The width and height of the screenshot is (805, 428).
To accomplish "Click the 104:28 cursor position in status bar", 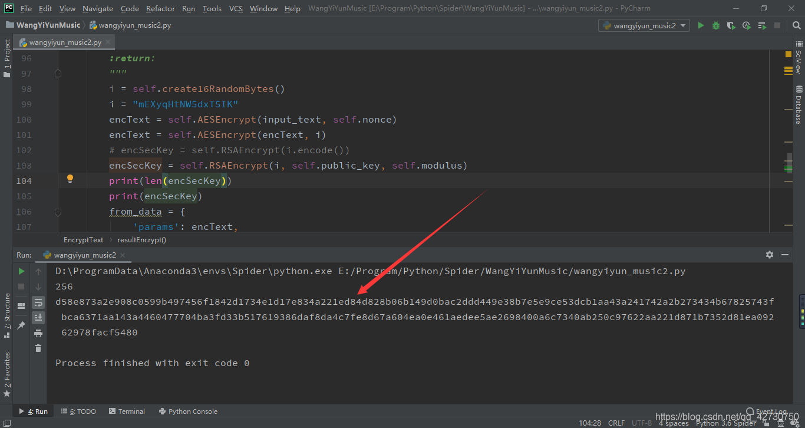I will coord(590,423).
